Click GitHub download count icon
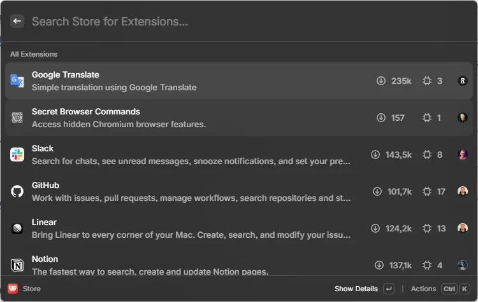The image size is (478, 302). [377, 191]
